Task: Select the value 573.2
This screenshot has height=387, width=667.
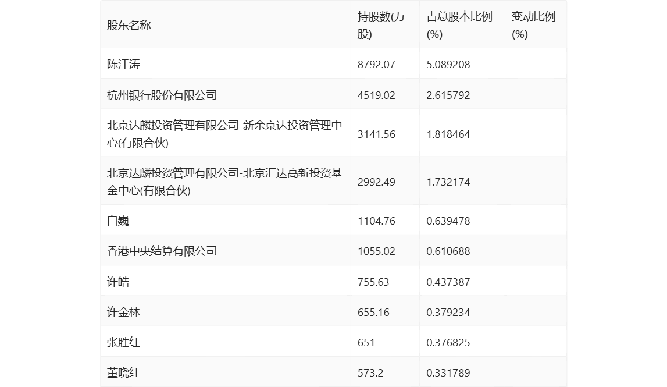Action: click(x=370, y=373)
